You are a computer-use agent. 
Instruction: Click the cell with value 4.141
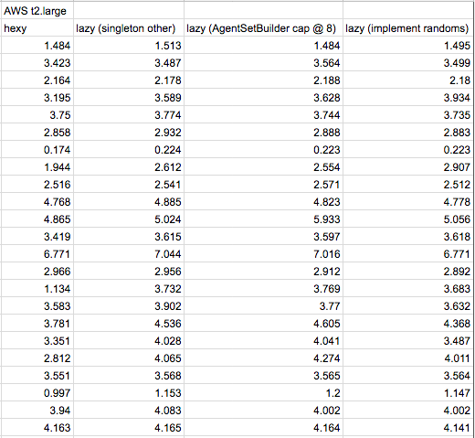click(408, 428)
